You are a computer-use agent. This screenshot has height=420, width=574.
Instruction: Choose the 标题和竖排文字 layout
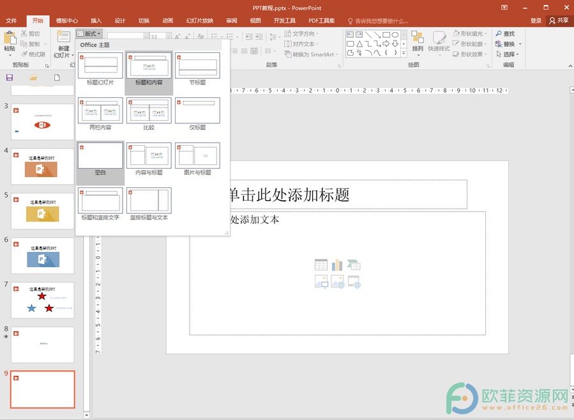pyautogui.click(x=100, y=204)
